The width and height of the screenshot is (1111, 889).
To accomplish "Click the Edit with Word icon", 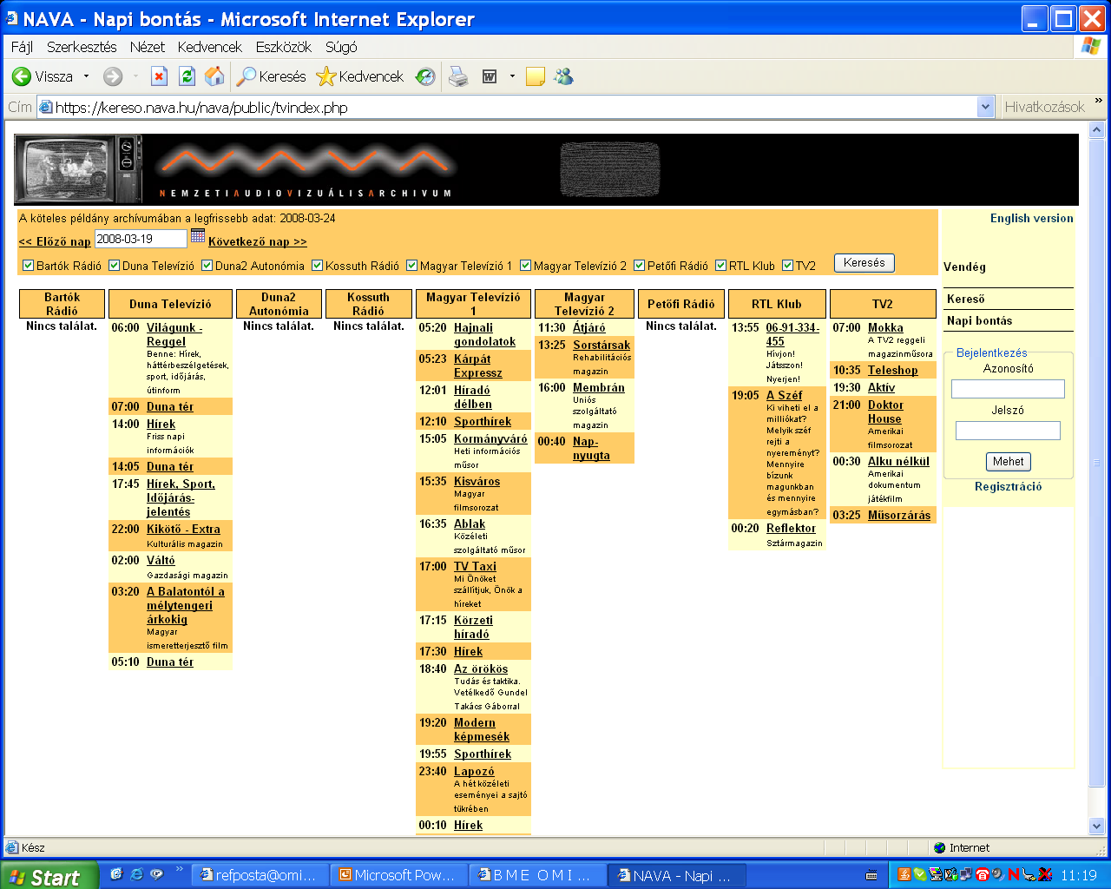I will [x=490, y=76].
